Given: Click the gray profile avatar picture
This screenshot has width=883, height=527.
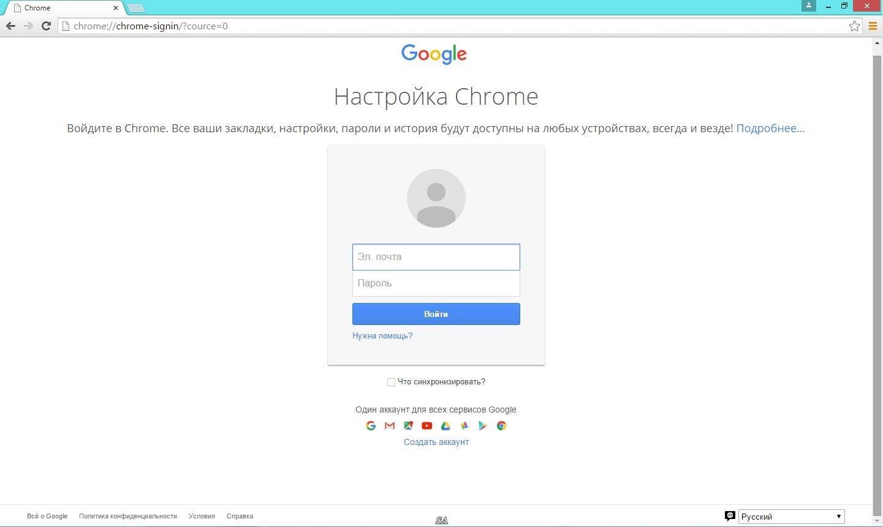Looking at the screenshot, I should tap(436, 198).
